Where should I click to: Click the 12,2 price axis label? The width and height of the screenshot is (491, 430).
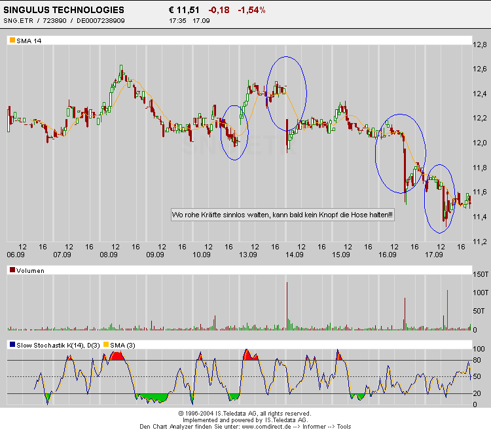[480, 118]
